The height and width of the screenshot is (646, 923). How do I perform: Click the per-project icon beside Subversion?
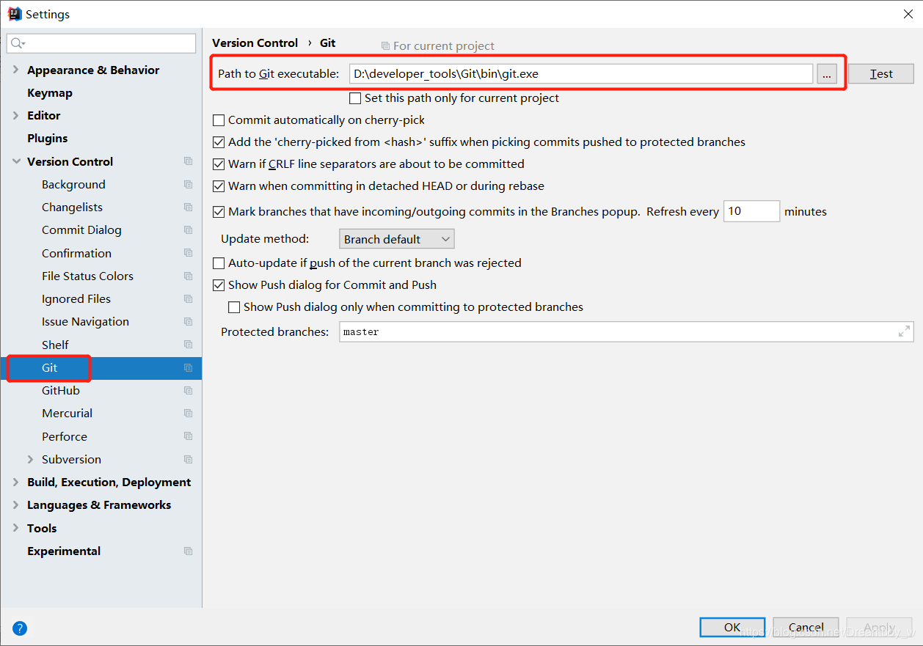(x=189, y=459)
